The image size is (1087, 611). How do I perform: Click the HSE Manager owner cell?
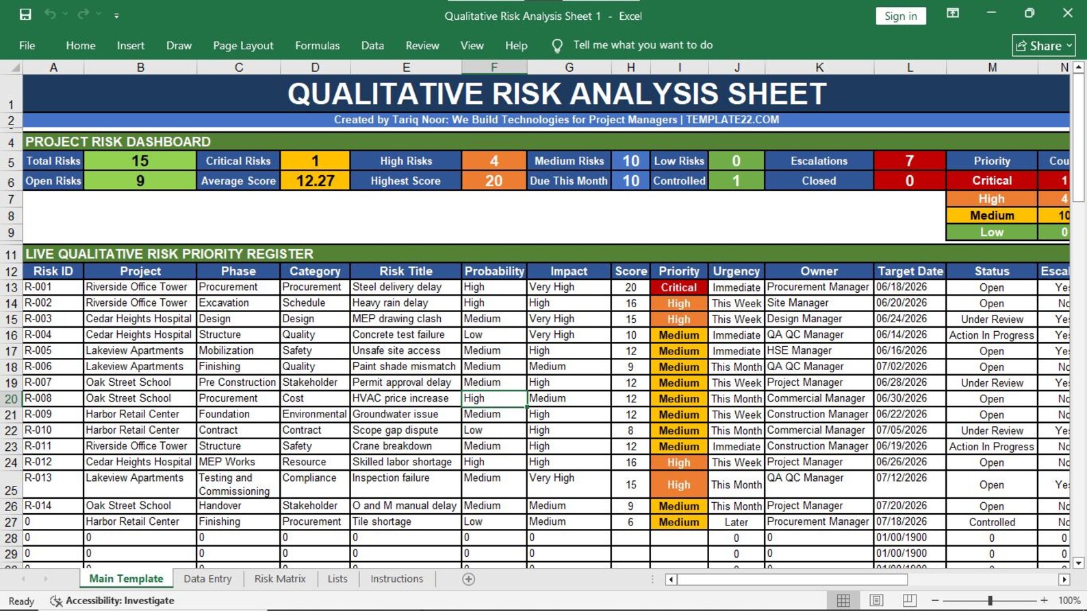click(819, 351)
